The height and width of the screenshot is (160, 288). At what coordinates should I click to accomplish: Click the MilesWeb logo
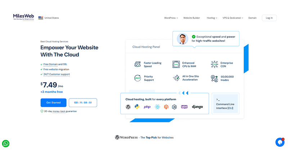coord(23,17)
